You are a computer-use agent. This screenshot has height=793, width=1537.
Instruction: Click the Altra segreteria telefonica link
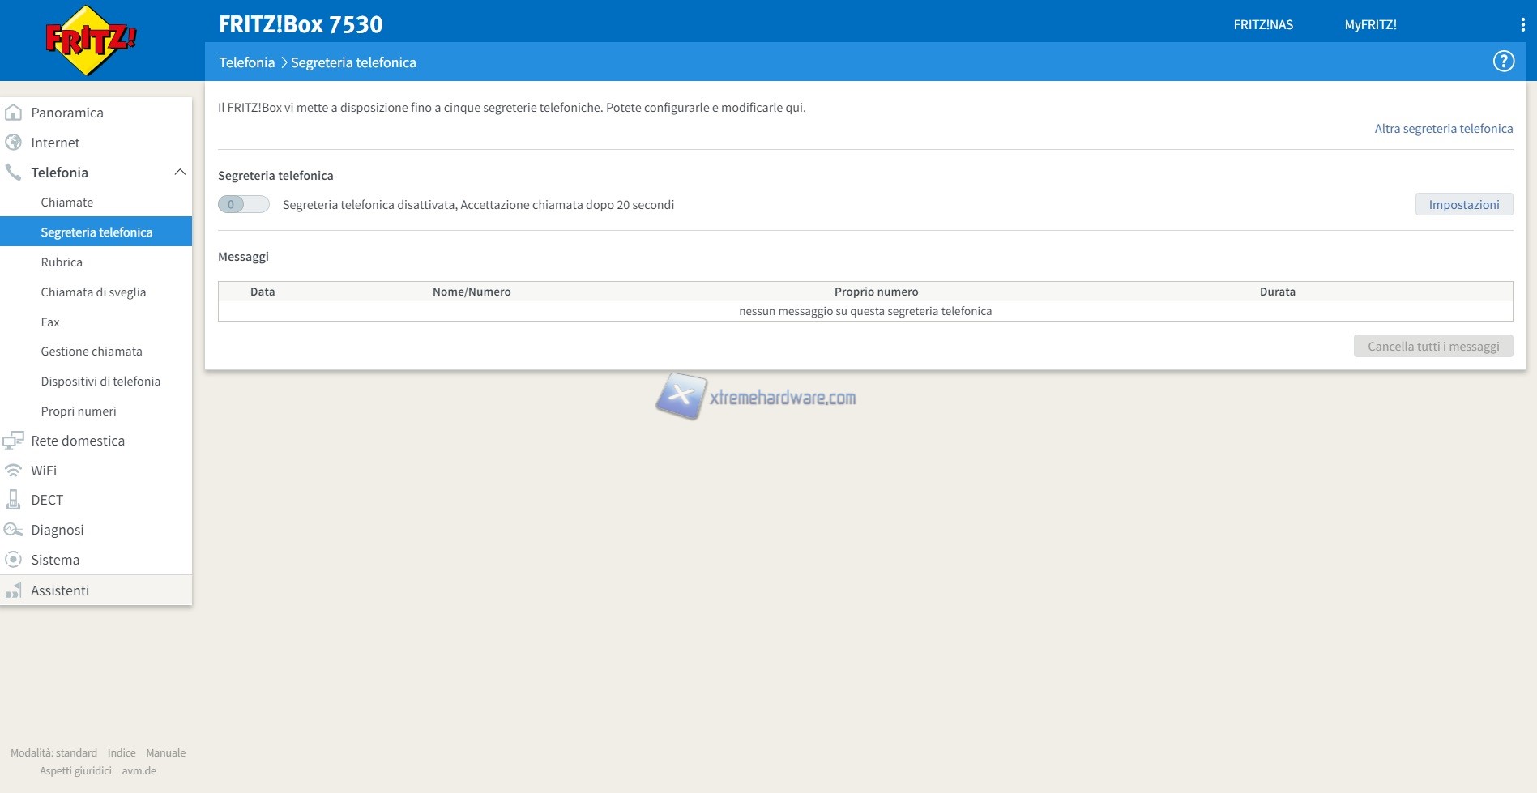(1443, 129)
